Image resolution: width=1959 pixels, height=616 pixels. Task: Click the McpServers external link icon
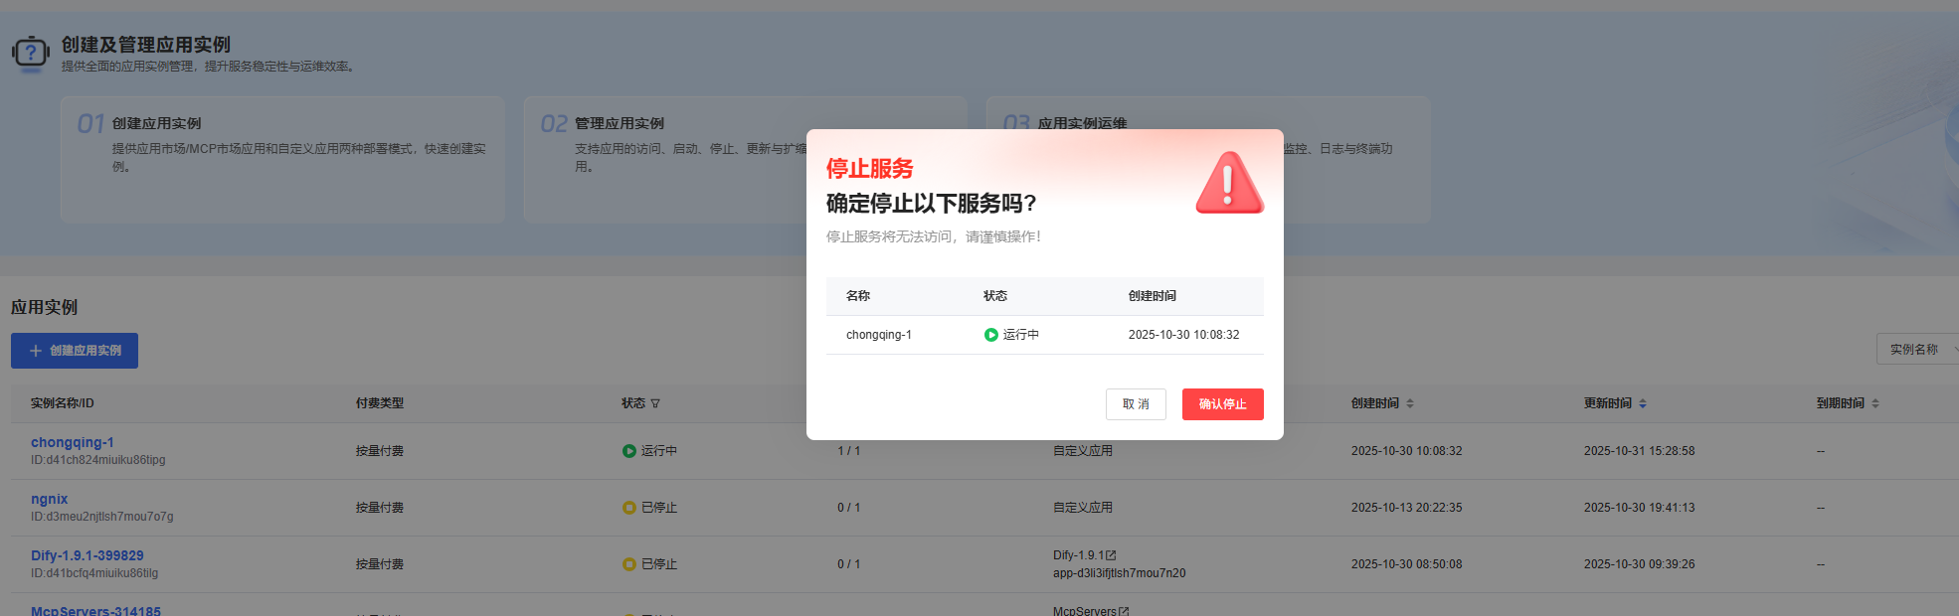click(1124, 611)
